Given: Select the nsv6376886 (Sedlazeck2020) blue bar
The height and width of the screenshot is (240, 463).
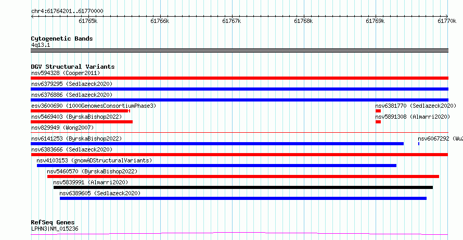Looking at the screenshot, I should click(239, 100).
